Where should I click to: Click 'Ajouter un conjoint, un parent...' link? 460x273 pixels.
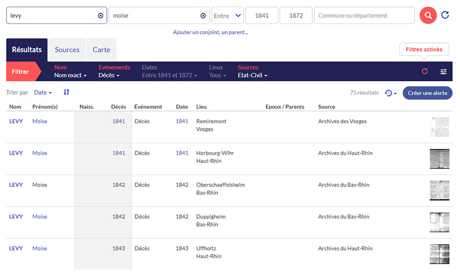(x=211, y=32)
